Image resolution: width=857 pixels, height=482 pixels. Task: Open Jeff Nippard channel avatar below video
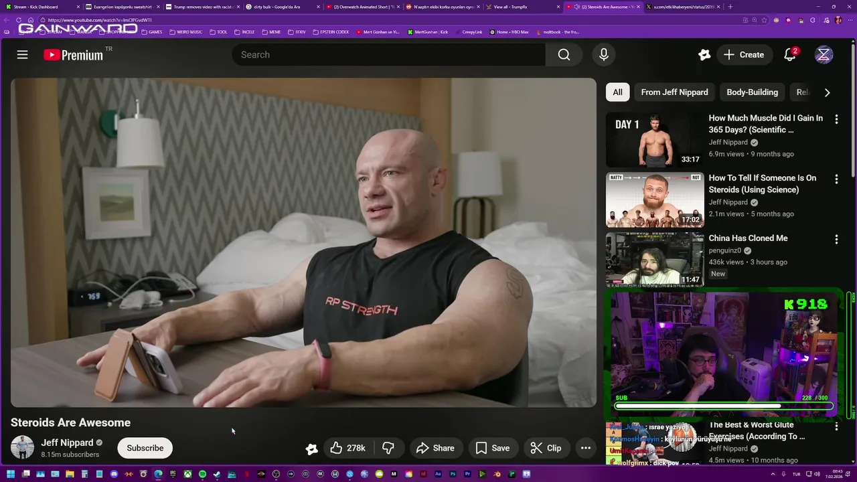click(22, 447)
